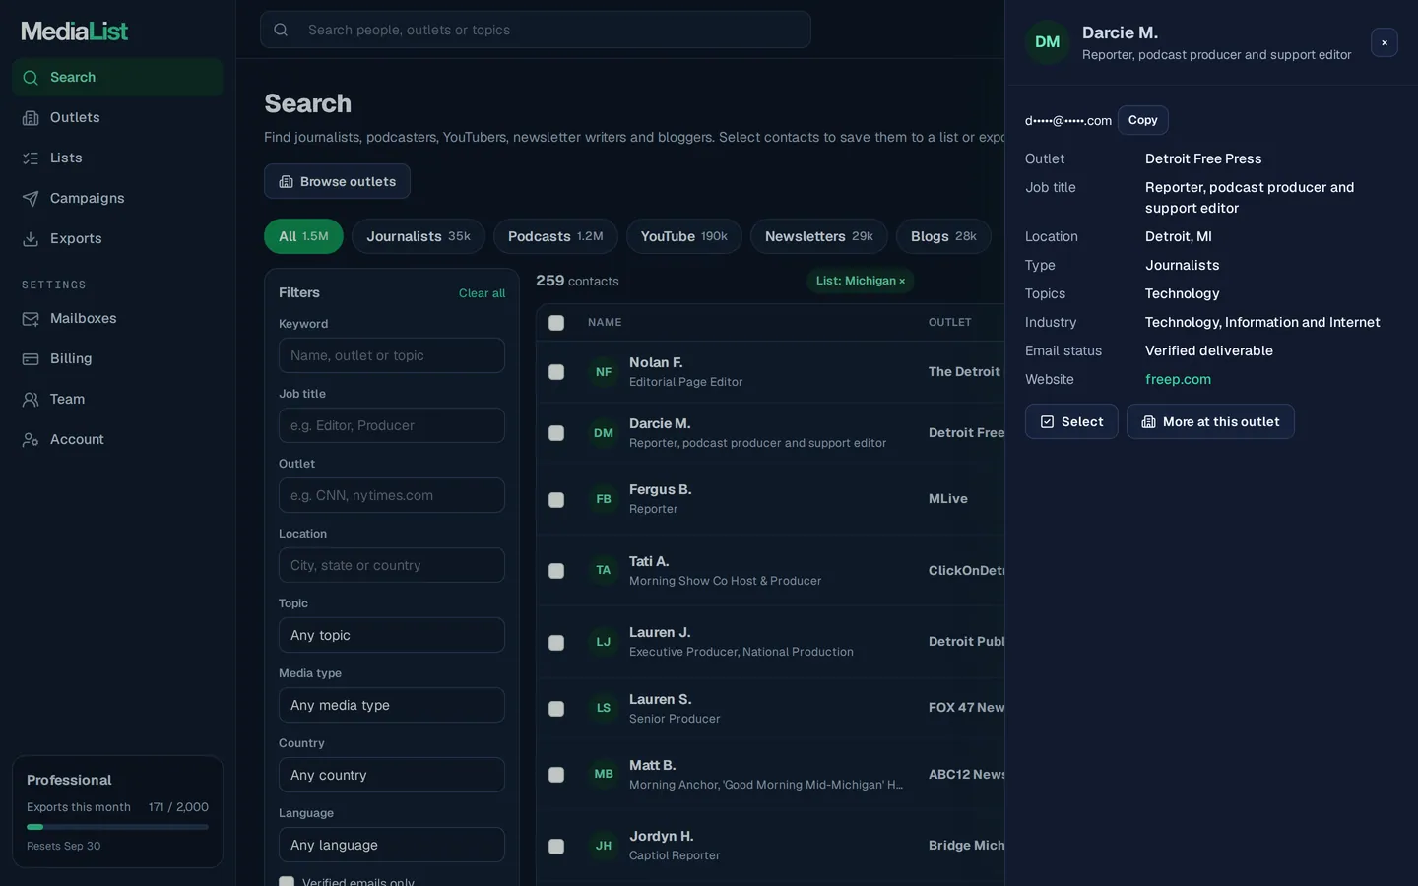Click More at this outlet button
Screen dimensions: 1418x886
point(1210,421)
